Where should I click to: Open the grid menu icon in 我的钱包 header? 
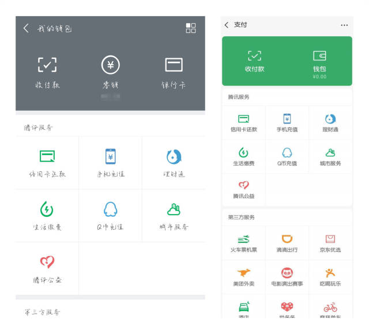191,28
